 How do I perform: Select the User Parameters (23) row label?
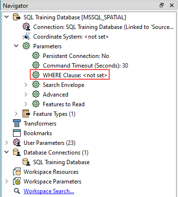(50, 143)
